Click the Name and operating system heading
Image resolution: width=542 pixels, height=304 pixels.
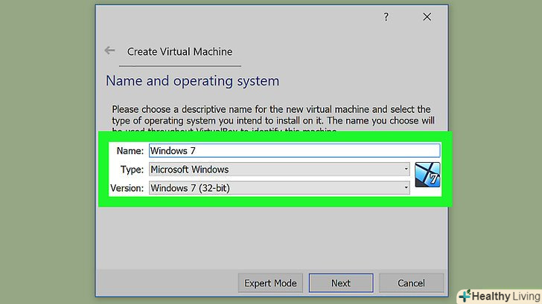[x=192, y=80]
